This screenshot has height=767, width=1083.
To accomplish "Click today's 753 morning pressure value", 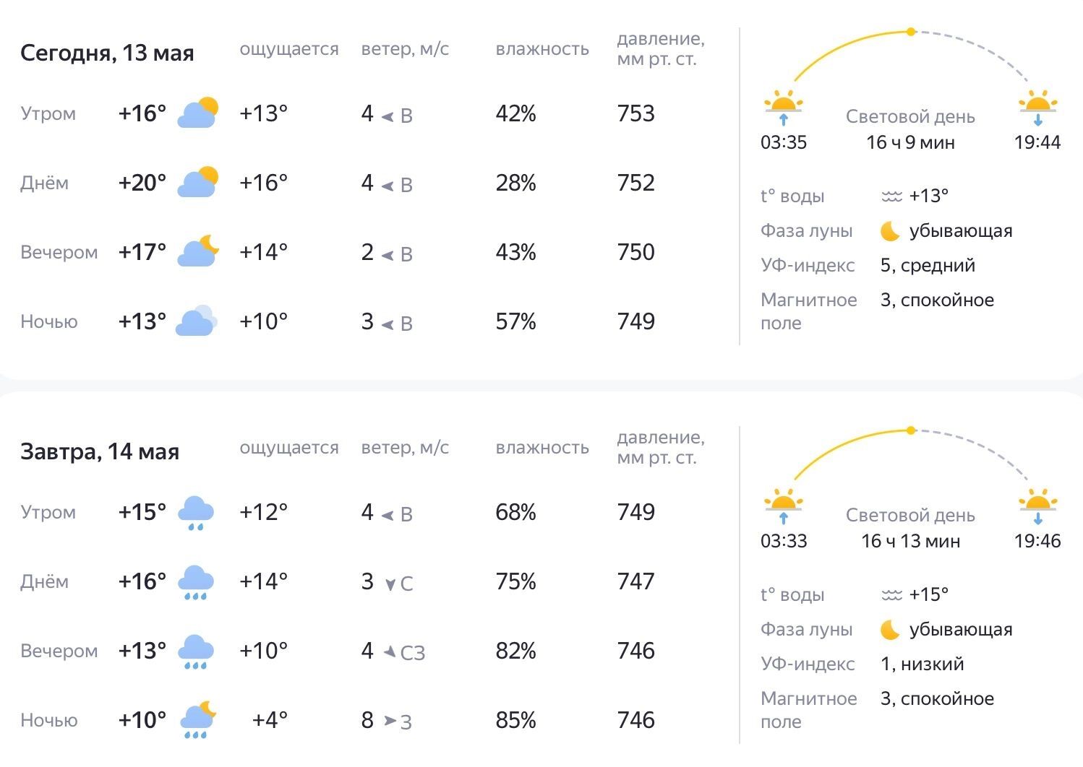I will point(636,113).
